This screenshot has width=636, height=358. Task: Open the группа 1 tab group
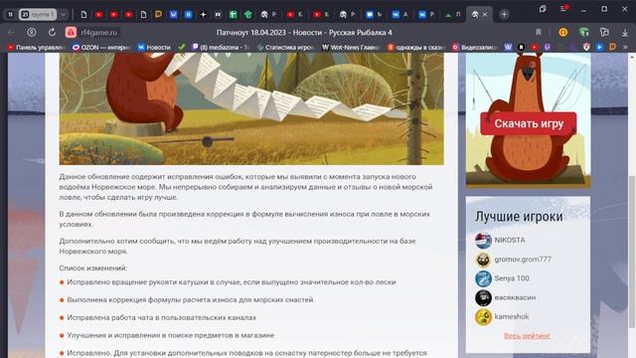pos(38,15)
